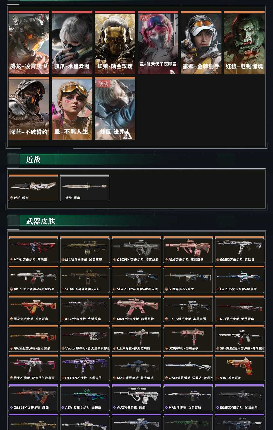This screenshot has height=430, width=273.
Task: Click the 武器皮肤 section header
Action: tap(40, 221)
